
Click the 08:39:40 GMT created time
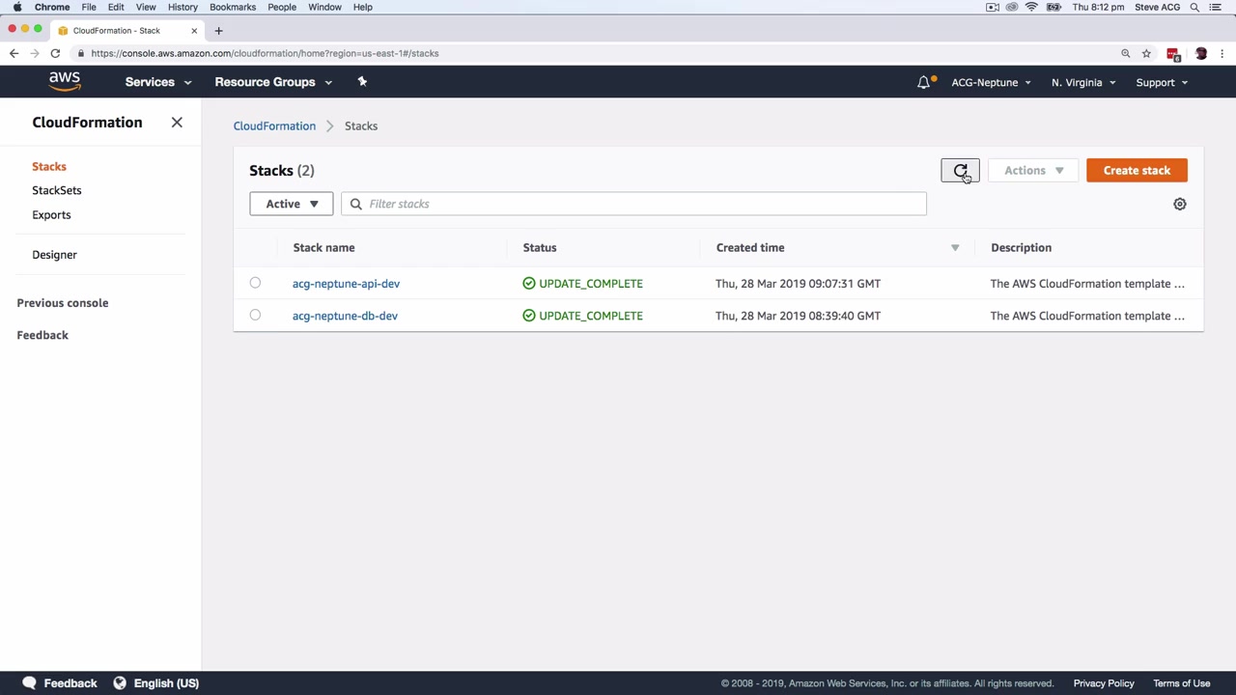tap(798, 316)
